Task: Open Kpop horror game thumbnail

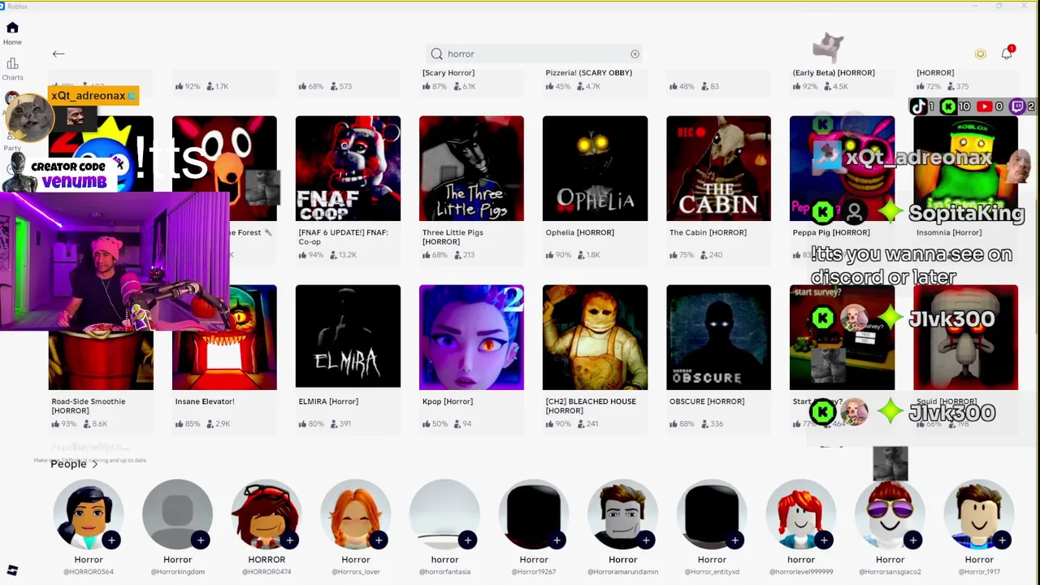Action: click(471, 337)
